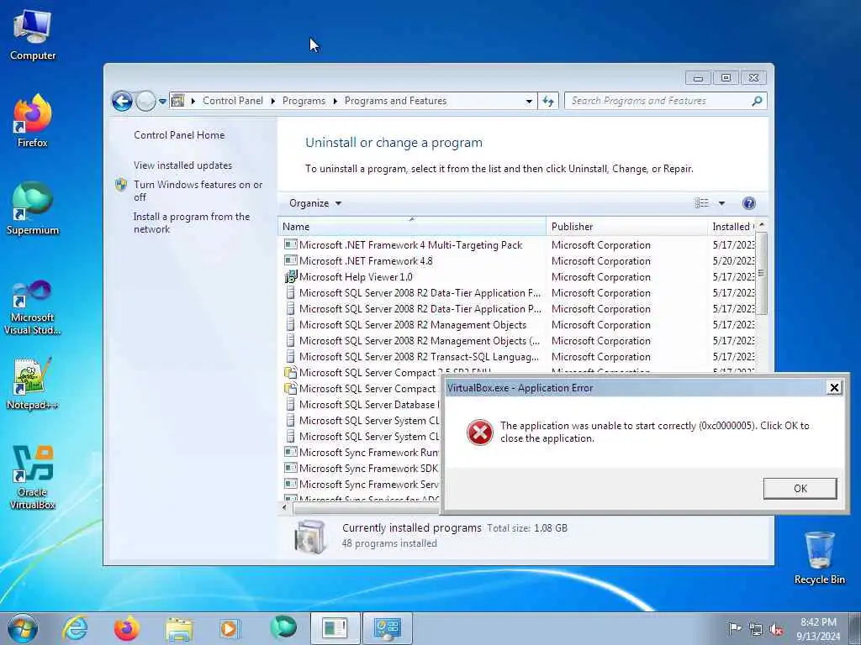
Task: Select Microsoft SQL Server Database entry
Action: pyautogui.click(x=362, y=404)
